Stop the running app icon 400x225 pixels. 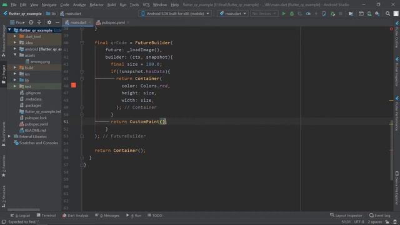341,14
